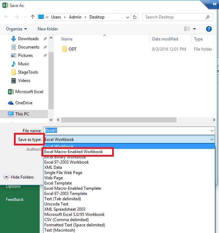Open the Organize menu

tap(16, 29)
